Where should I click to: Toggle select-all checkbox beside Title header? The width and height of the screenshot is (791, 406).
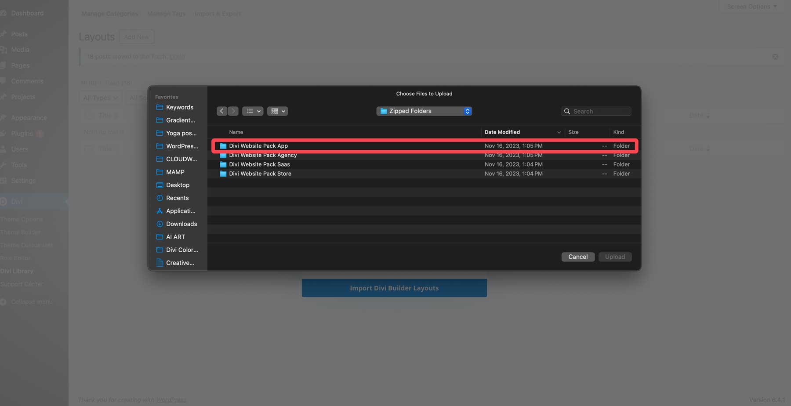[89, 115]
